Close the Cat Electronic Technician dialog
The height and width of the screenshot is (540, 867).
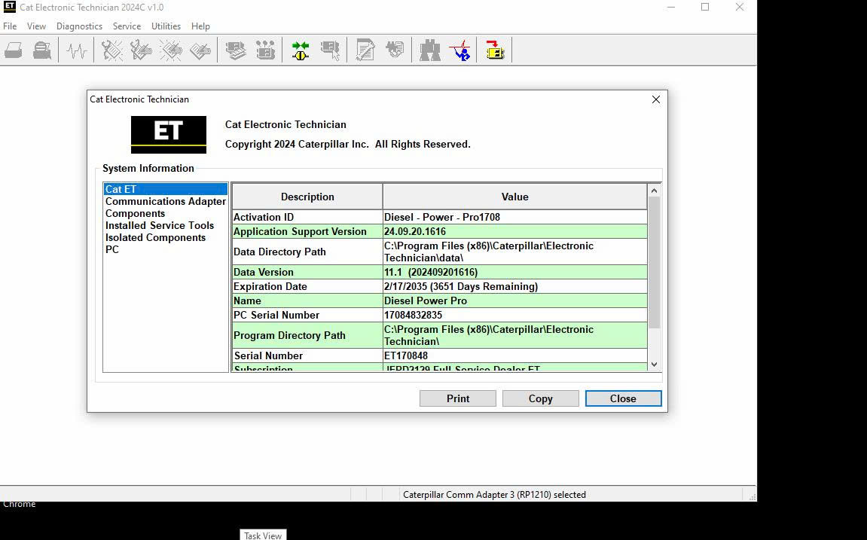tap(656, 99)
